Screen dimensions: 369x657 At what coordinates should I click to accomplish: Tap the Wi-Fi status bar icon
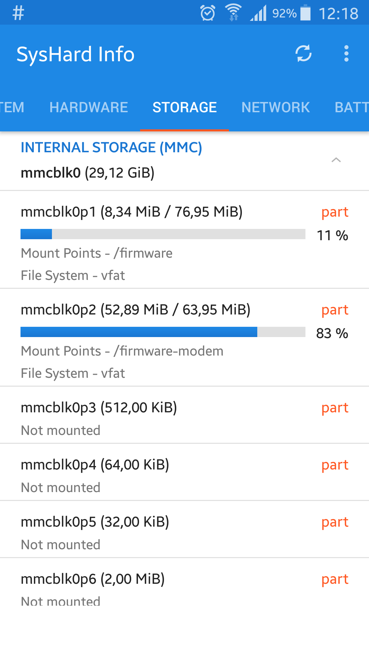click(233, 13)
